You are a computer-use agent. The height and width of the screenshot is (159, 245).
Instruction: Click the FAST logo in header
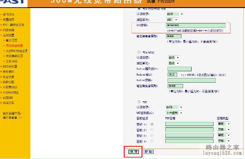coord(13,2)
